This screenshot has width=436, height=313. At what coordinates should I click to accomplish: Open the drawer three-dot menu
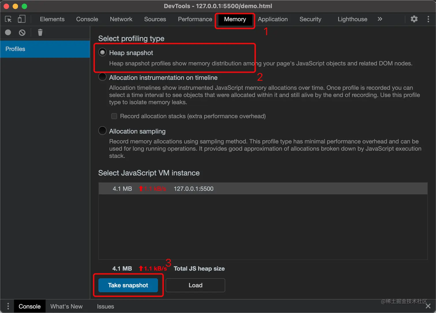point(8,306)
